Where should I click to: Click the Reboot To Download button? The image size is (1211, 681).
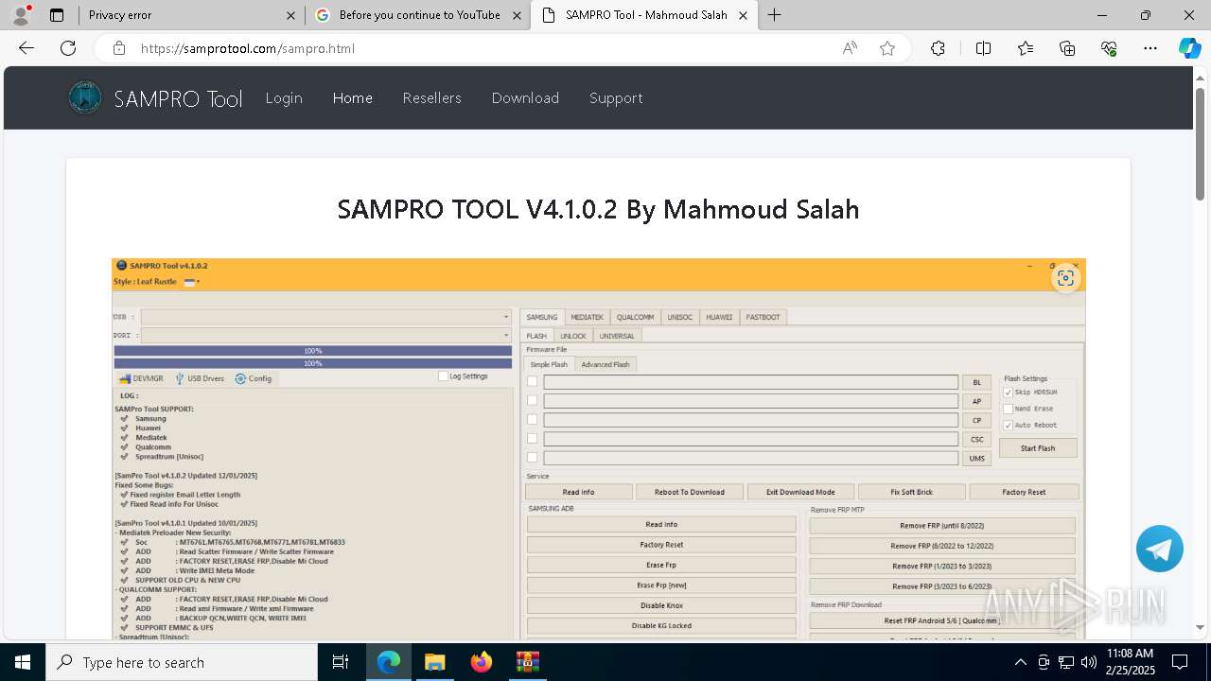point(689,492)
